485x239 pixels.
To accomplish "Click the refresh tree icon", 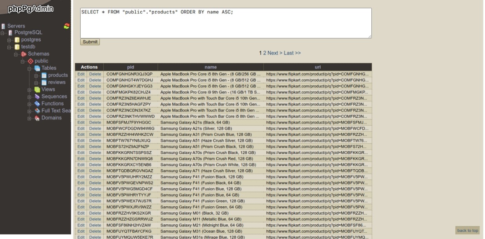I will (67, 26).
